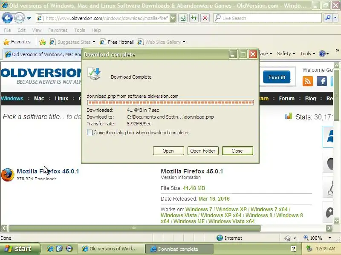Screen dimensions: 341x255
Task: Click the Linux navigation item
Action: coord(61,99)
